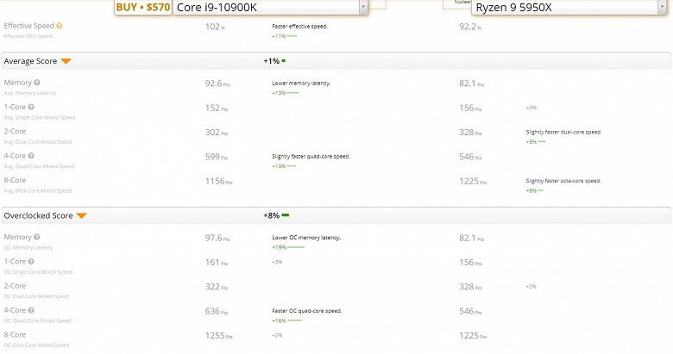Click the BUY $570 button
Screen dimensions: 673x354
143,7
